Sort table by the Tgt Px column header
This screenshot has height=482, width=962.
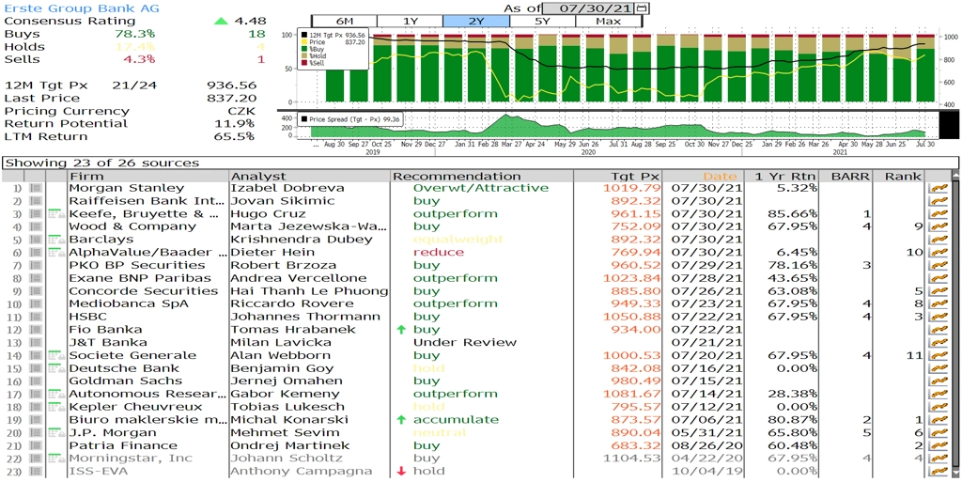pos(618,176)
